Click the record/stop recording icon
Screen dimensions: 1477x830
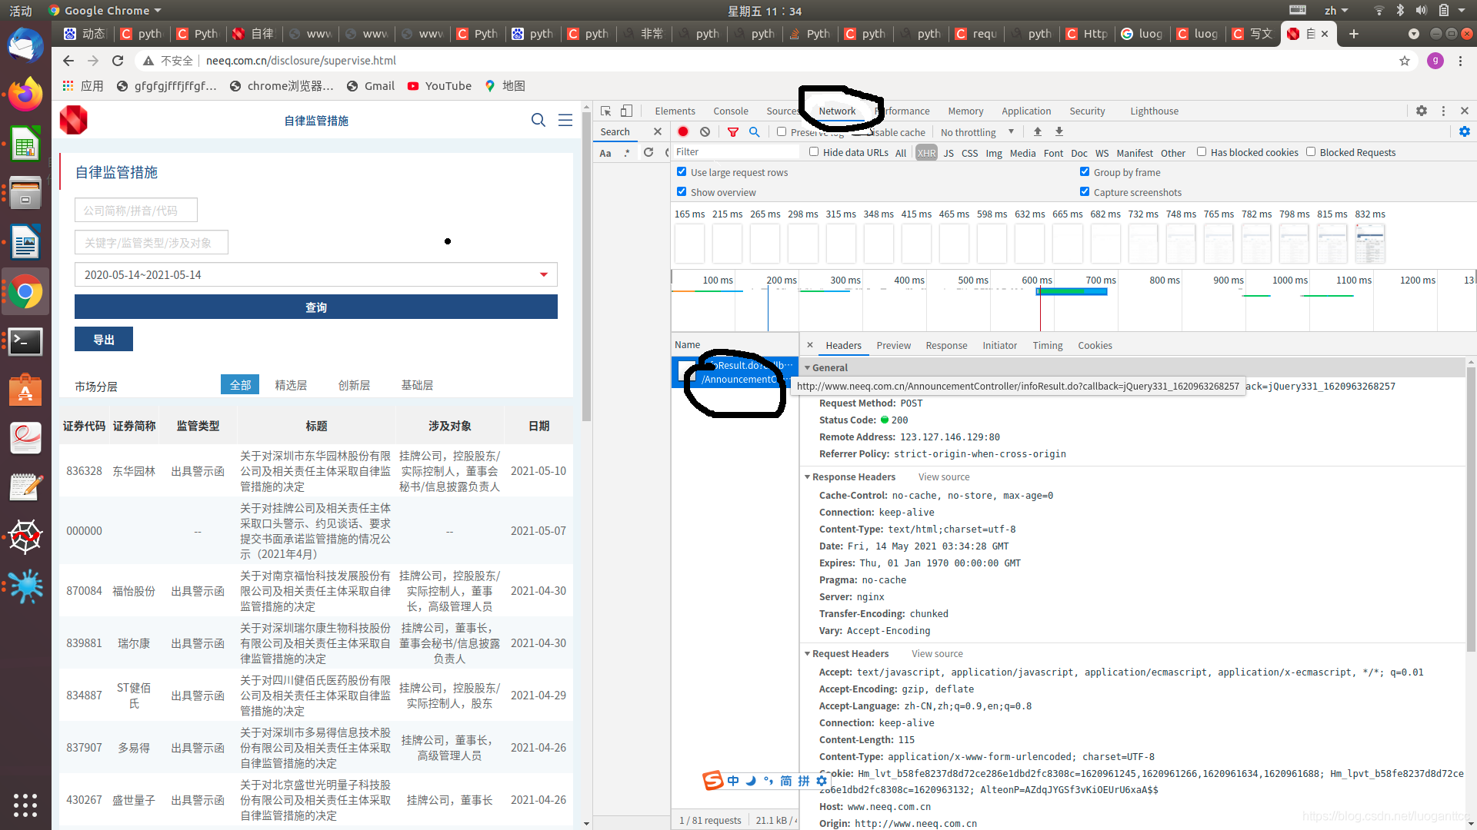[682, 131]
